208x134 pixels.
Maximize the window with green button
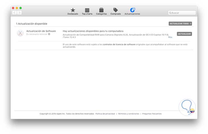click(21, 8)
